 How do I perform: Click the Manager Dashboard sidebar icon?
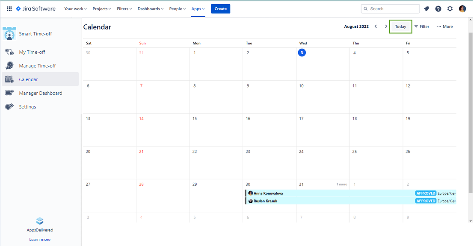point(9,93)
